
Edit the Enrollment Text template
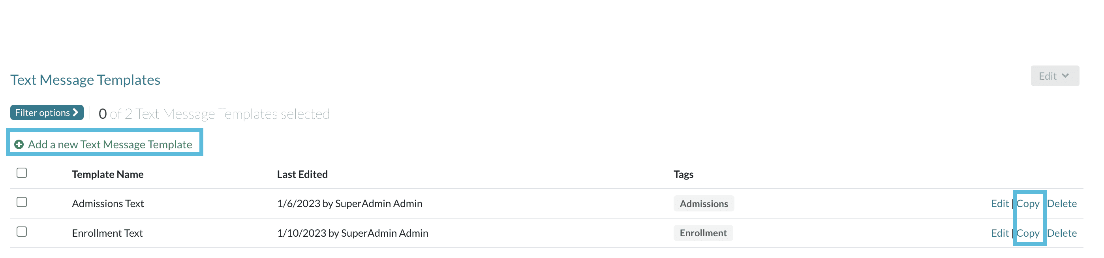pos(999,233)
